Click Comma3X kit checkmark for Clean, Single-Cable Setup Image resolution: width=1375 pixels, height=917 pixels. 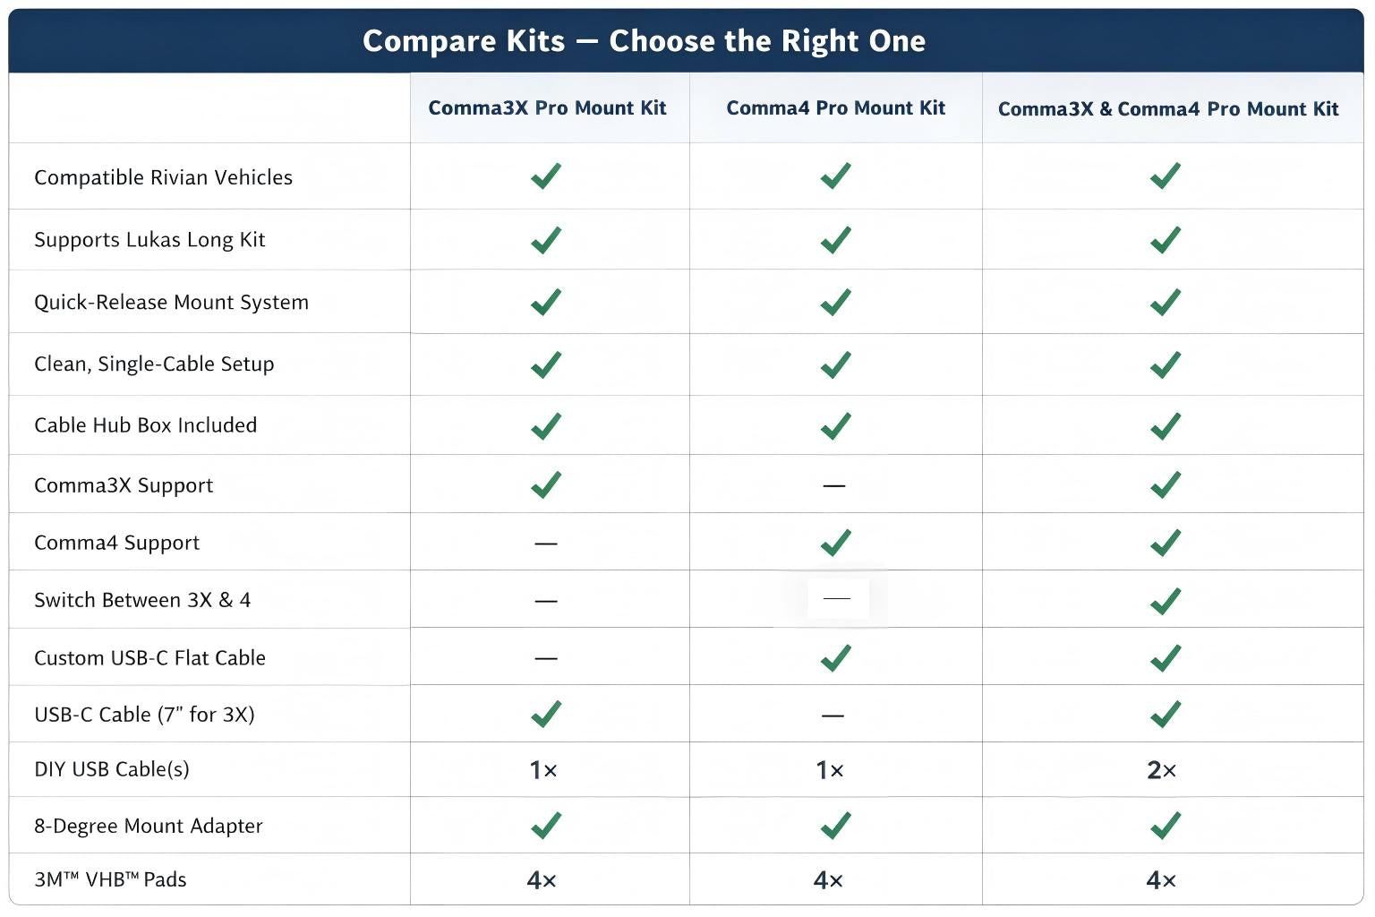pyautogui.click(x=546, y=364)
